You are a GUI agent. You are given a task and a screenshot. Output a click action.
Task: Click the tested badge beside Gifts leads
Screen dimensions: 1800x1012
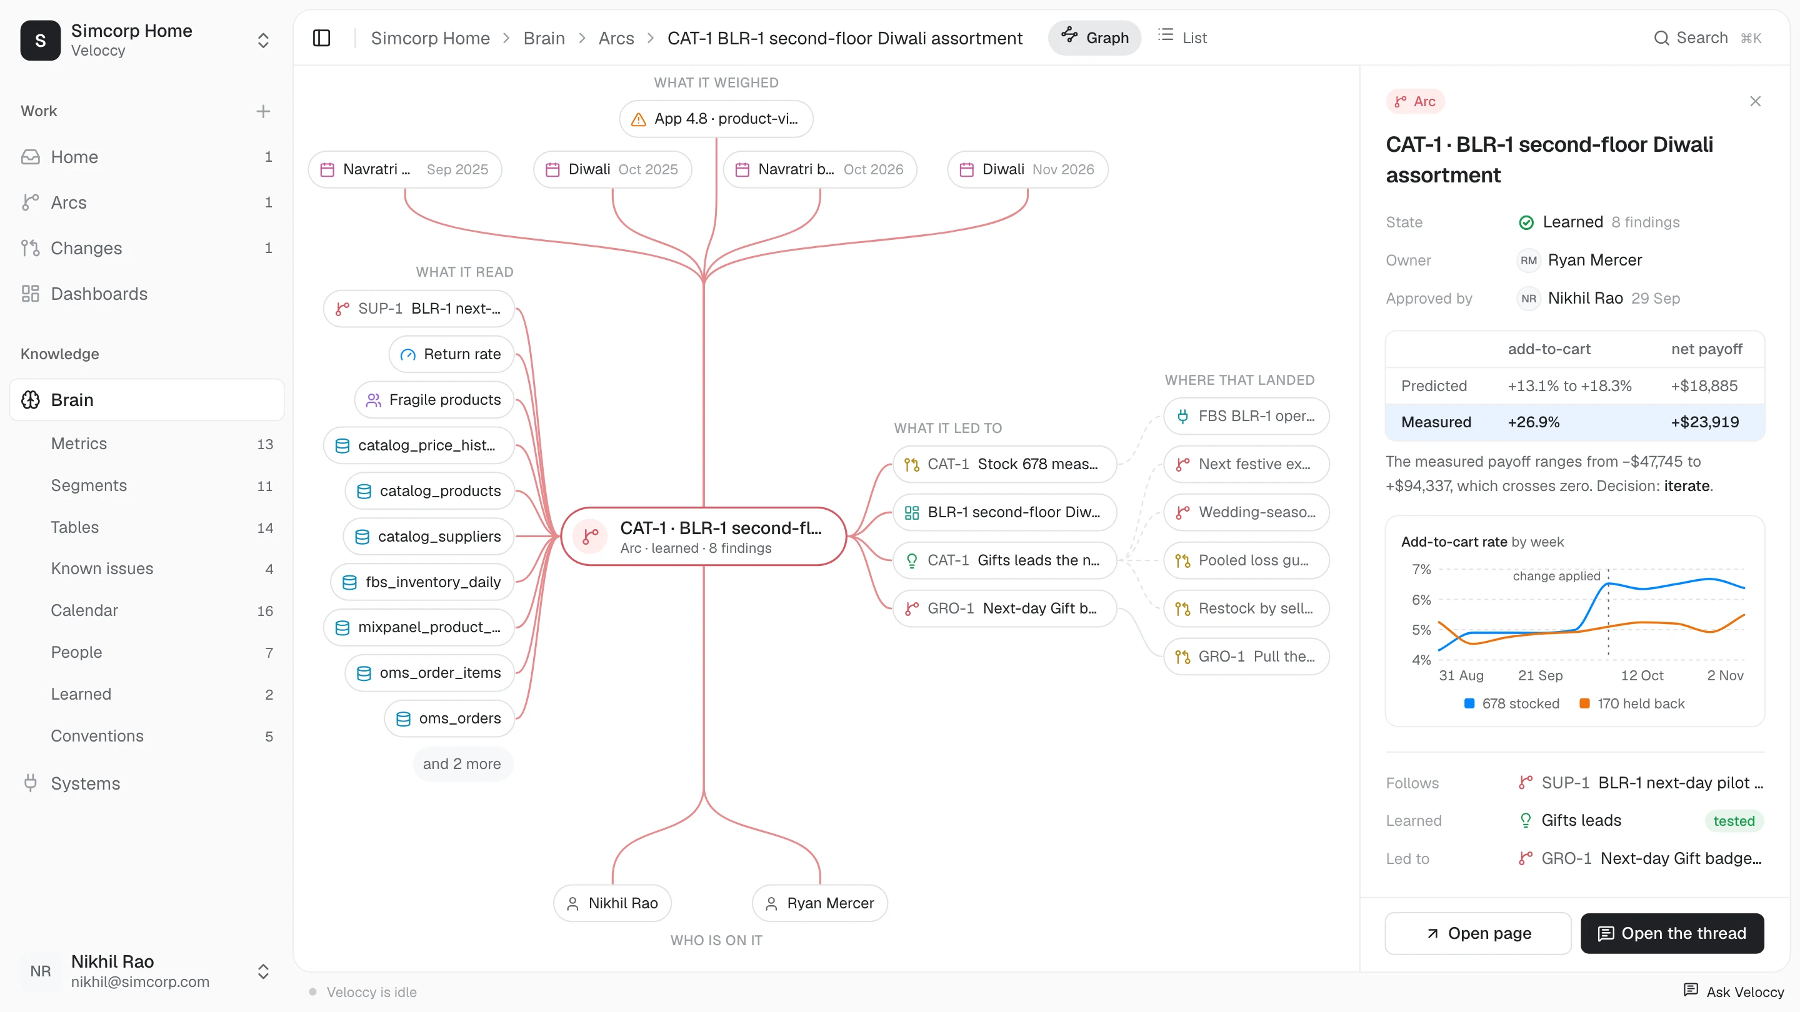tap(1734, 821)
